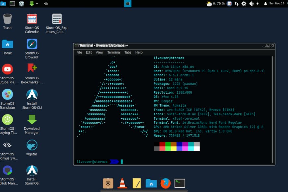
Task: Open the Mousepad text editor dock icon
Action: tap(137, 183)
